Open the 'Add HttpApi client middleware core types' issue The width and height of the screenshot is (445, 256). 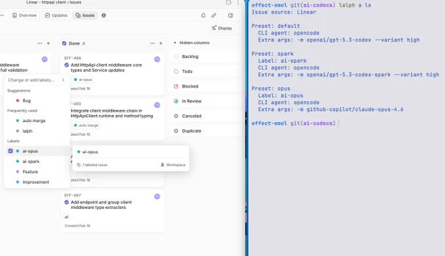106,67
